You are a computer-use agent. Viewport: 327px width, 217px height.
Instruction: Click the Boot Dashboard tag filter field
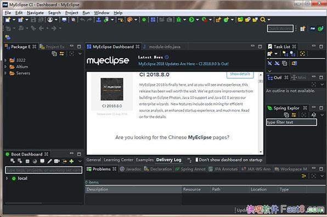click(x=43, y=170)
